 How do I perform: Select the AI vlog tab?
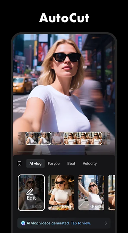click(x=35, y=163)
